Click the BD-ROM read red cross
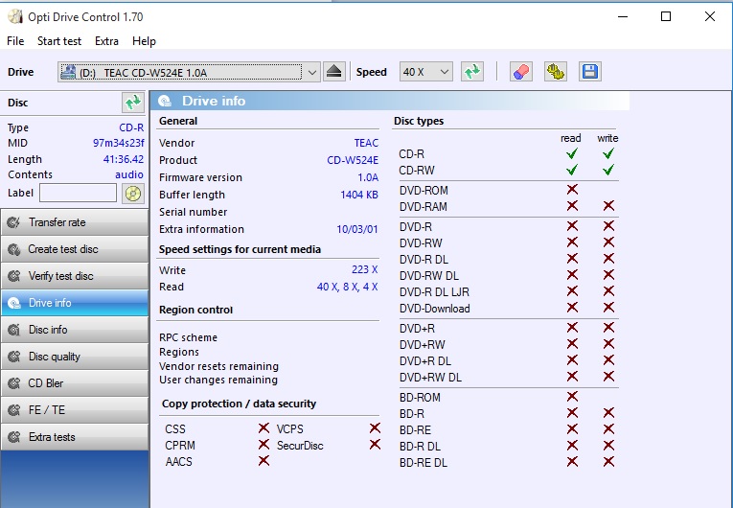This screenshot has width=733, height=508. pos(572,397)
